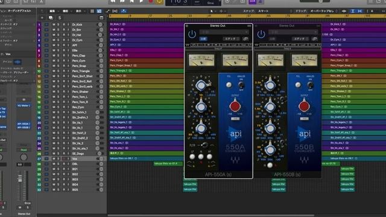
Task: Open the preset dropdown in the API-550B window
Action: click(x=293, y=32)
